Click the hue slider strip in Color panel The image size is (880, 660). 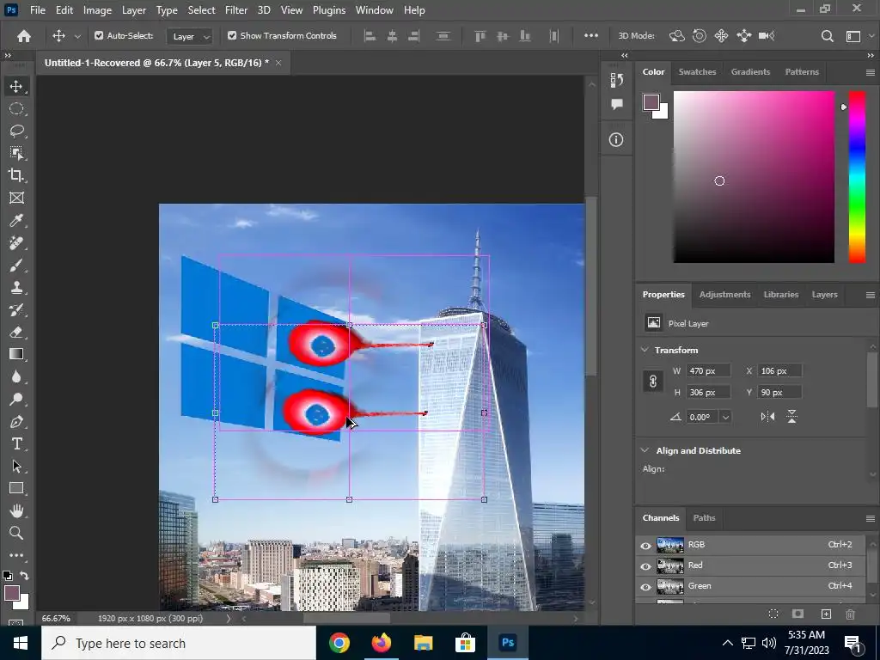(857, 177)
